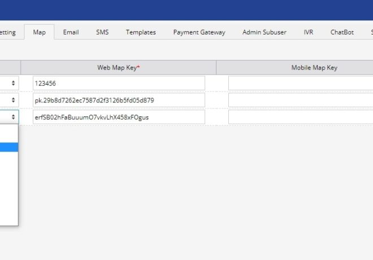Screen dimensions: 373x260
Task: Switch to the Email tab
Action: click(71, 32)
